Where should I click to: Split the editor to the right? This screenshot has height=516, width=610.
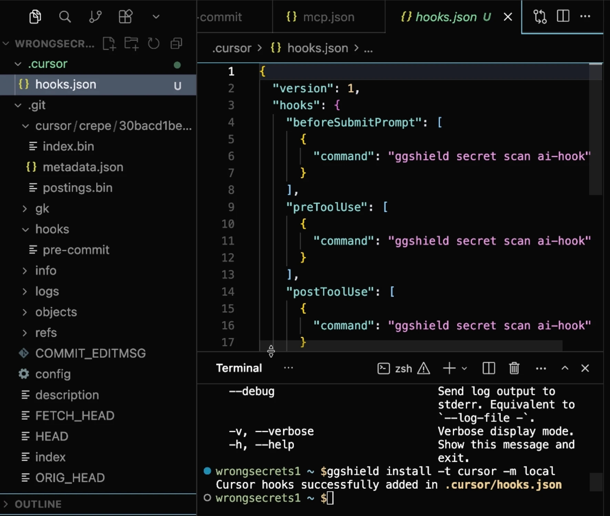tap(563, 16)
